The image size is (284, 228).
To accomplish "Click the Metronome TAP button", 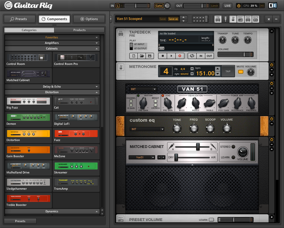I will pos(228,71).
